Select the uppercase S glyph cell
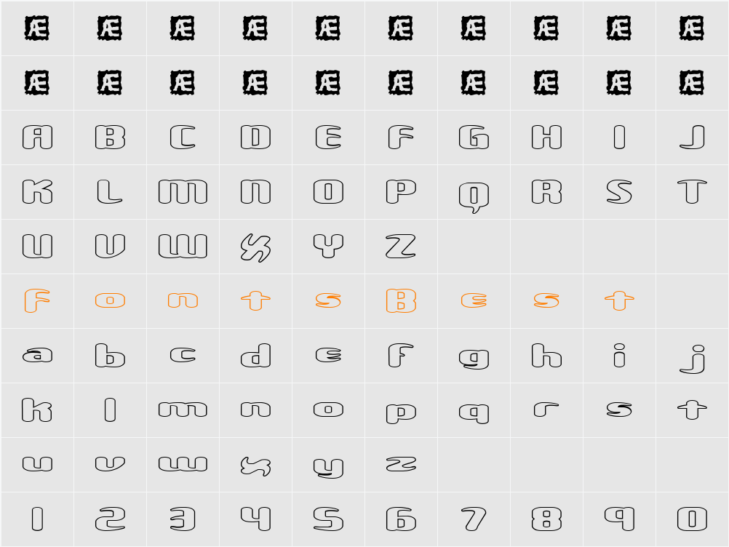Viewport: 729px width, 547px height. 619,192
